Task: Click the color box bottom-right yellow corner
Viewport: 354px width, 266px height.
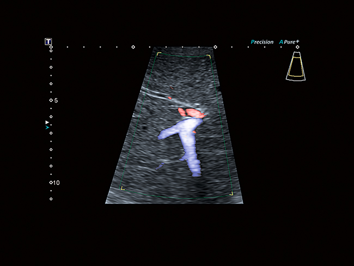Action: (x=231, y=193)
